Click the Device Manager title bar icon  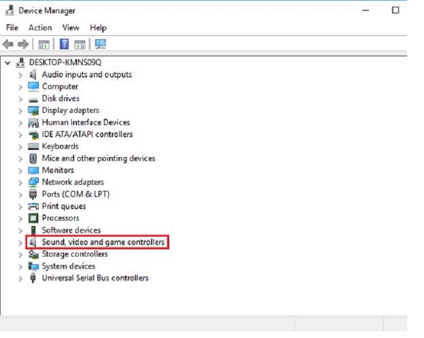pos(10,11)
